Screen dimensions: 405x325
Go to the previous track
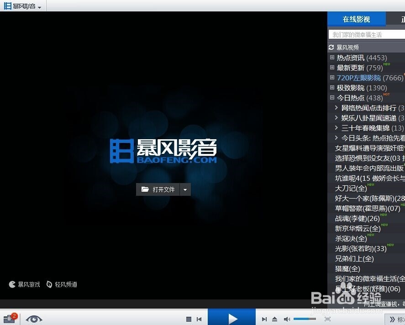click(x=199, y=320)
